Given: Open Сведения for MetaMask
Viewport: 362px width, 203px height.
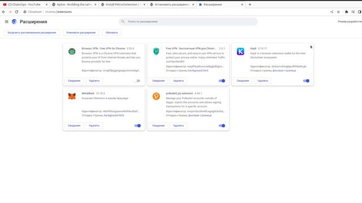Looking at the screenshot, I should (74, 126).
